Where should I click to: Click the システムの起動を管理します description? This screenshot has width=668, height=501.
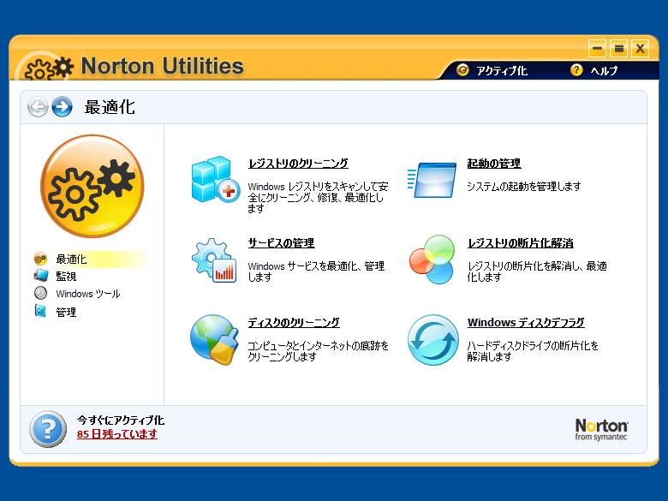[523, 186]
